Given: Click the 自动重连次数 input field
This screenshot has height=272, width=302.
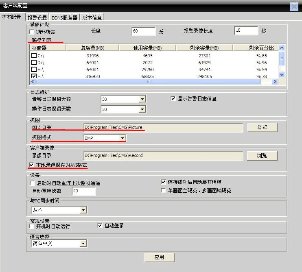Looking at the screenshot, I should (x=84, y=191).
